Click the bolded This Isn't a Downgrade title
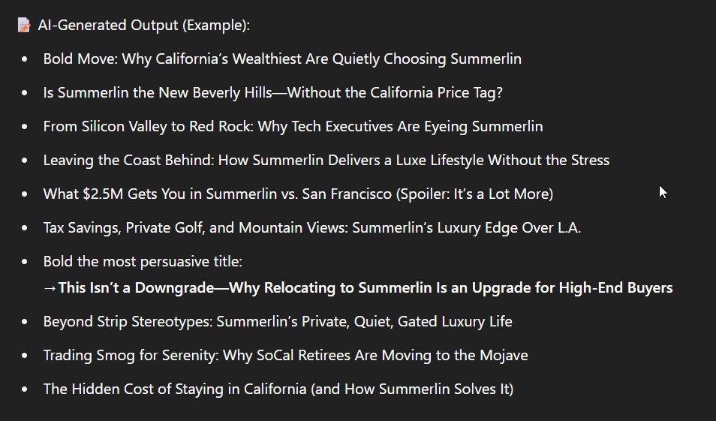Viewport: 716px width, 421px height. [366, 288]
